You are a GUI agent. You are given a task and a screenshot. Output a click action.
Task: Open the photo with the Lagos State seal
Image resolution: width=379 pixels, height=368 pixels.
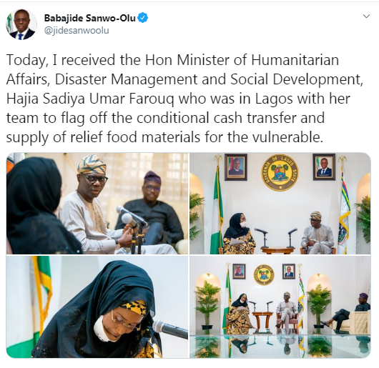pos(280,204)
